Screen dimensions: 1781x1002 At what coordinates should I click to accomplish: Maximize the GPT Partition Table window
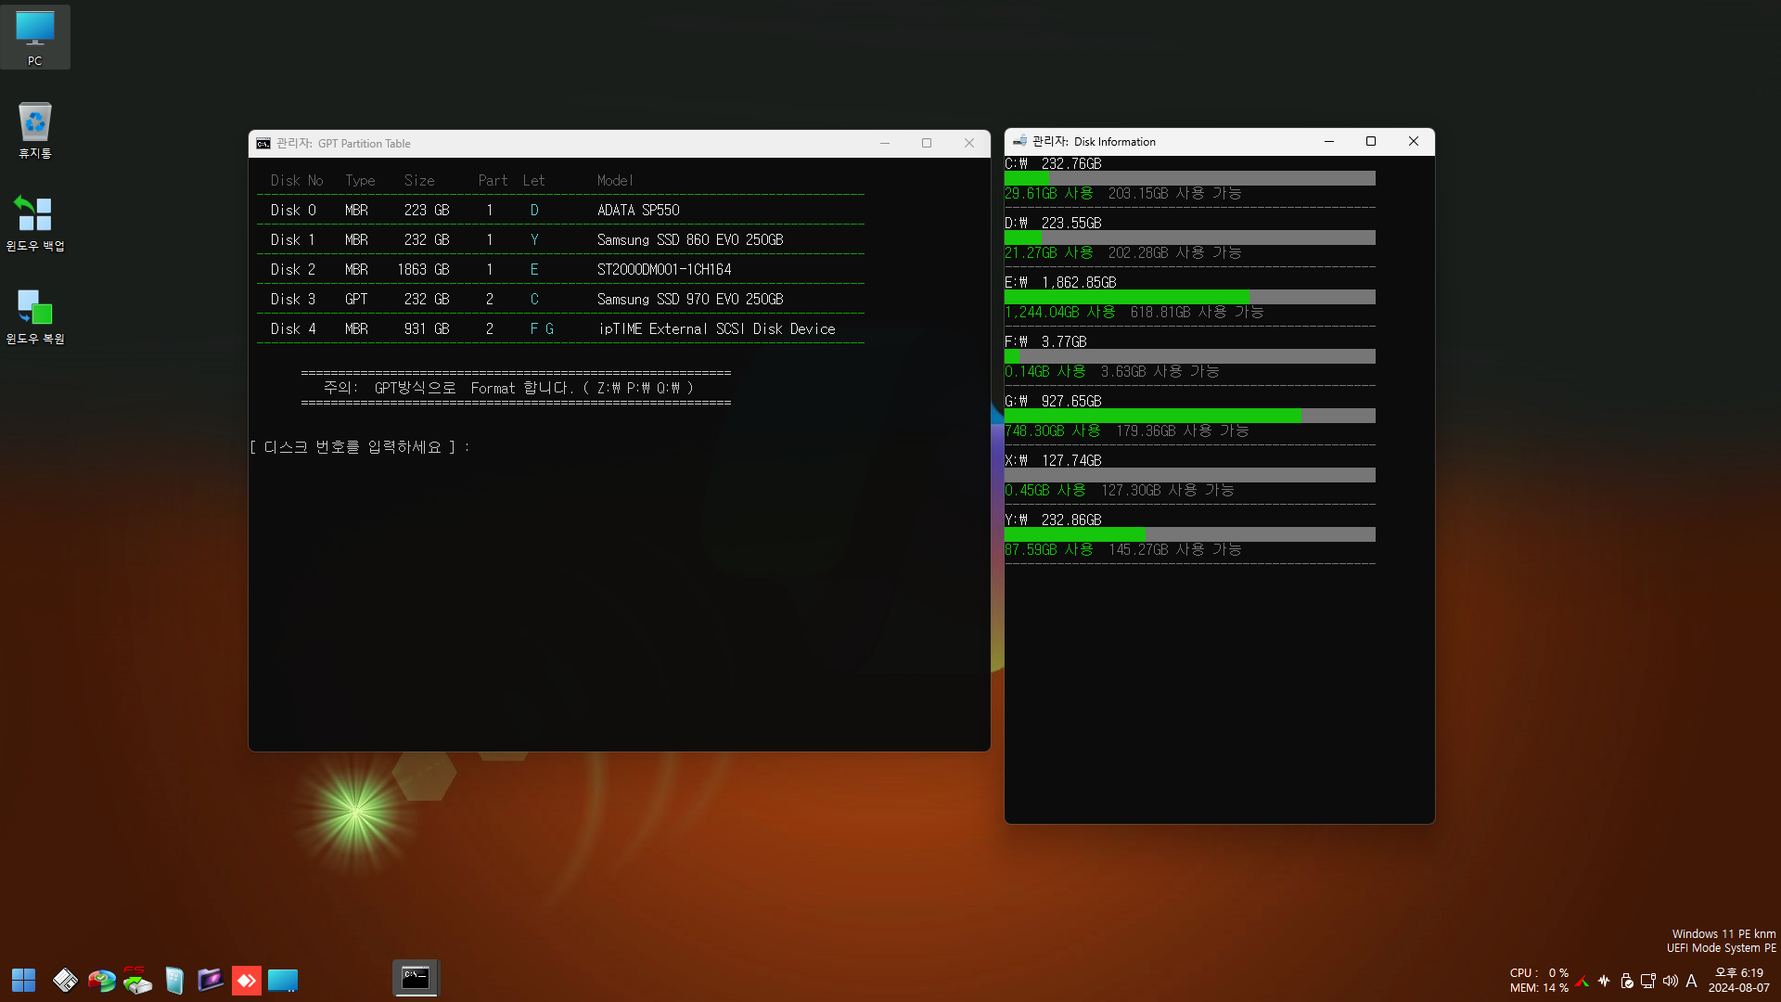coord(927,143)
